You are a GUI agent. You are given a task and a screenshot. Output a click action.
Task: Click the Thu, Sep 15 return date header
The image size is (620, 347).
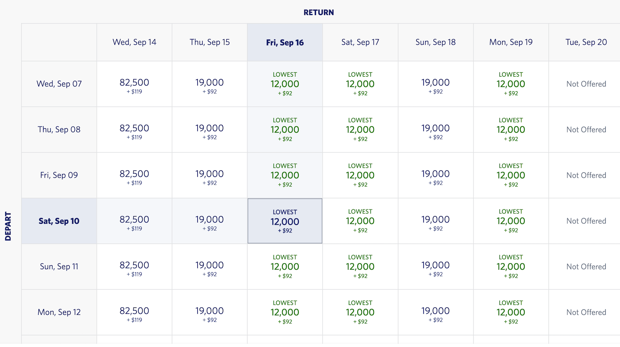[209, 42]
